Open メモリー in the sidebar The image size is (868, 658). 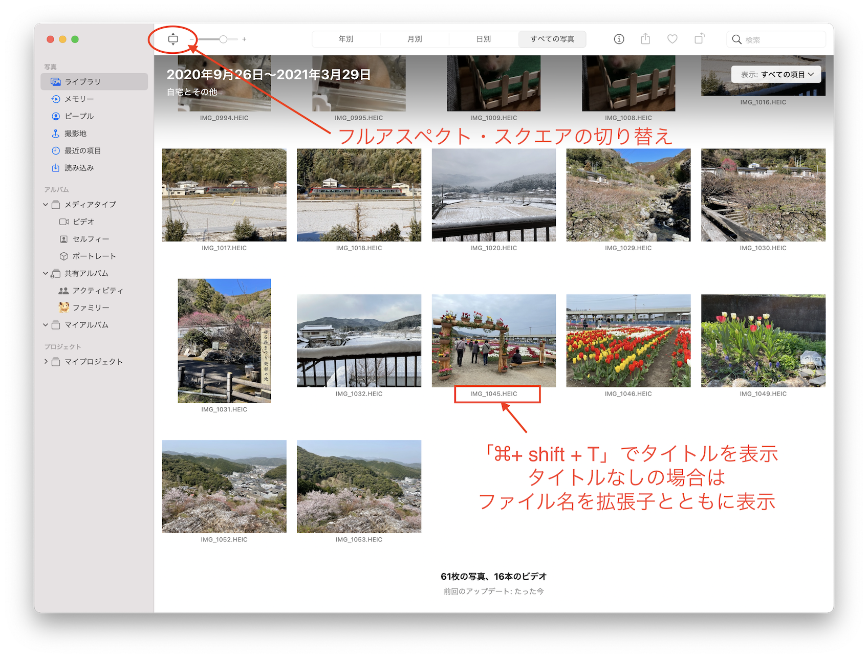(x=79, y=99)
